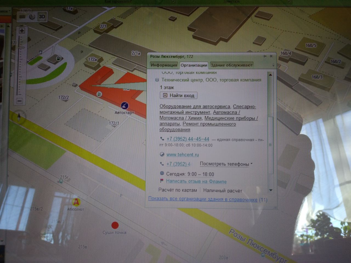Image resolution: width=351 pixels, height=263 pixels.
Task: Click the working hours clock icon
Action: pyautogui.click(x=162, y=173)
